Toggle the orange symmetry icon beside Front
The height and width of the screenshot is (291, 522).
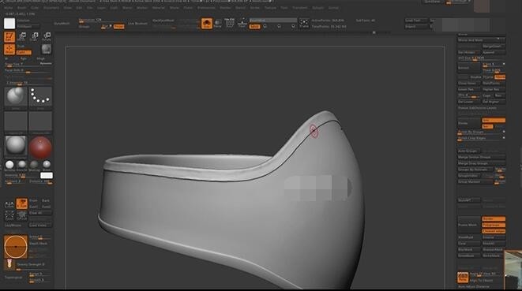click(22, 203)
